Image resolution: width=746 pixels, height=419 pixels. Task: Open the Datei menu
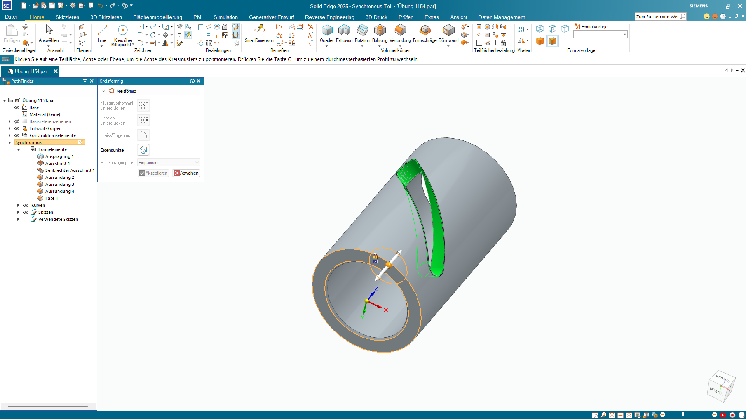[11, 17]
